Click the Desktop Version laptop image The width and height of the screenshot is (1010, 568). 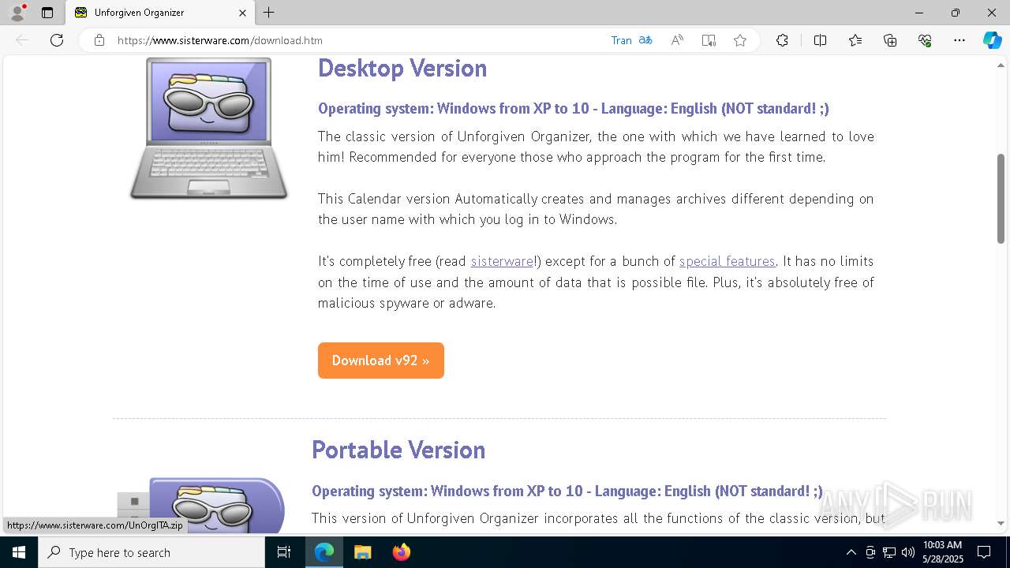209,128
